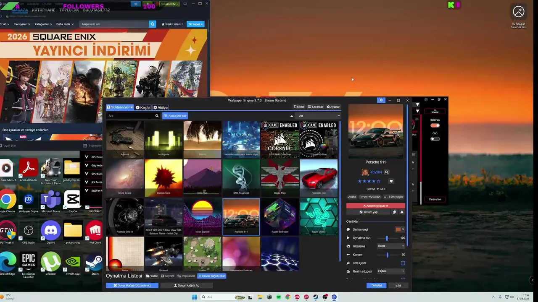The height and width of the screenshot is (302, 538).
Task: Switch to the Atölye tab
Action: pos(160,107)
